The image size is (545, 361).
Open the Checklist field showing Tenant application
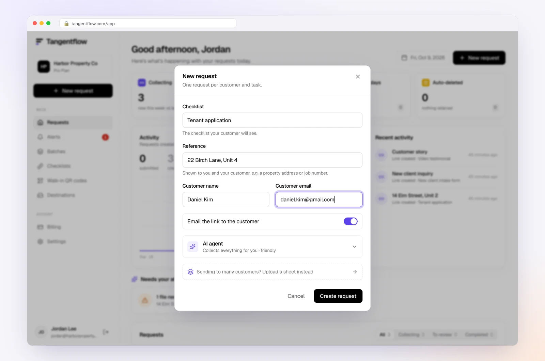272,120
